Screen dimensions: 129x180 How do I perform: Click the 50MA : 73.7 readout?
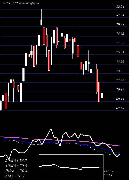(16, 161)
